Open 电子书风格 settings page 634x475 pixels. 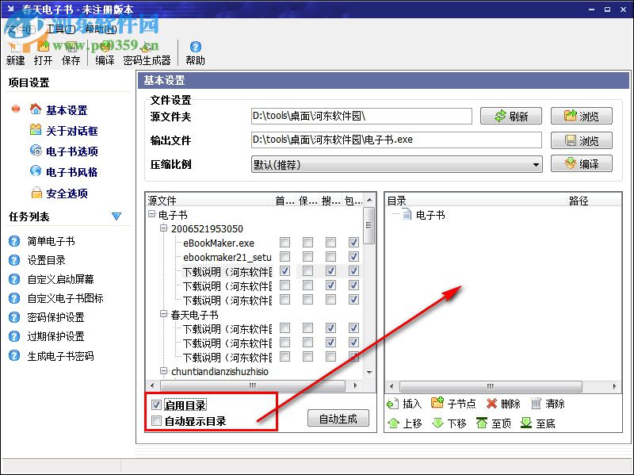click(x=72, y=172)
